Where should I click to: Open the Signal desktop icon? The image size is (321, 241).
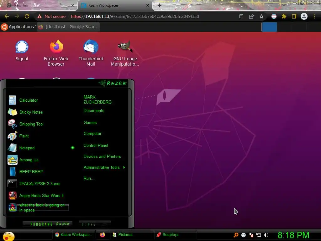click(x=22, y=47)
